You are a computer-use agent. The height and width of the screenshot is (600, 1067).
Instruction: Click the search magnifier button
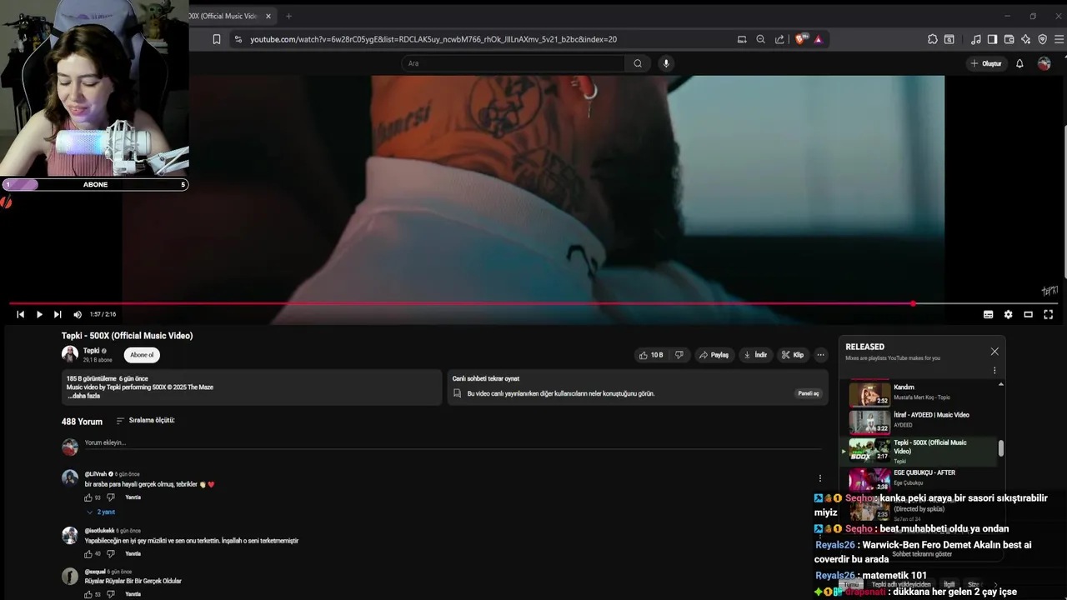[x=638, y=63]
